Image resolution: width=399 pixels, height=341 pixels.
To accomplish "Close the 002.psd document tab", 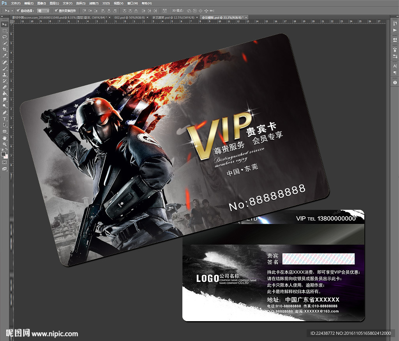I will pyautogui.click(x=148, y=18).
